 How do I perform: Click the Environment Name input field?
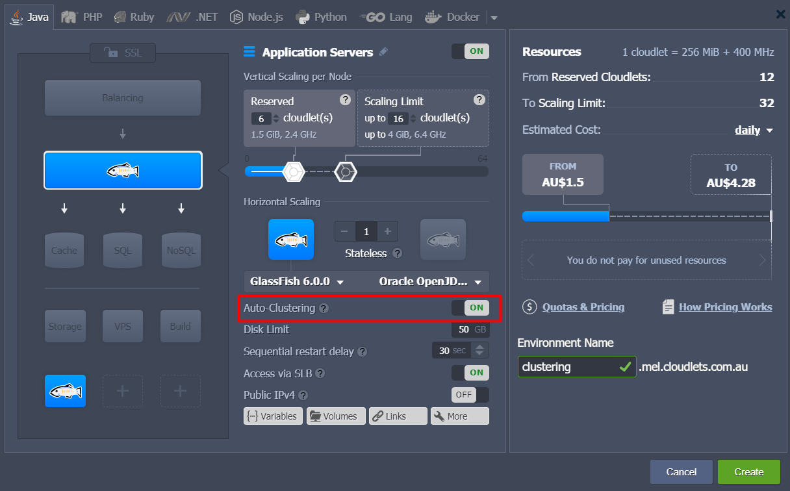click(x=577, y=367)
